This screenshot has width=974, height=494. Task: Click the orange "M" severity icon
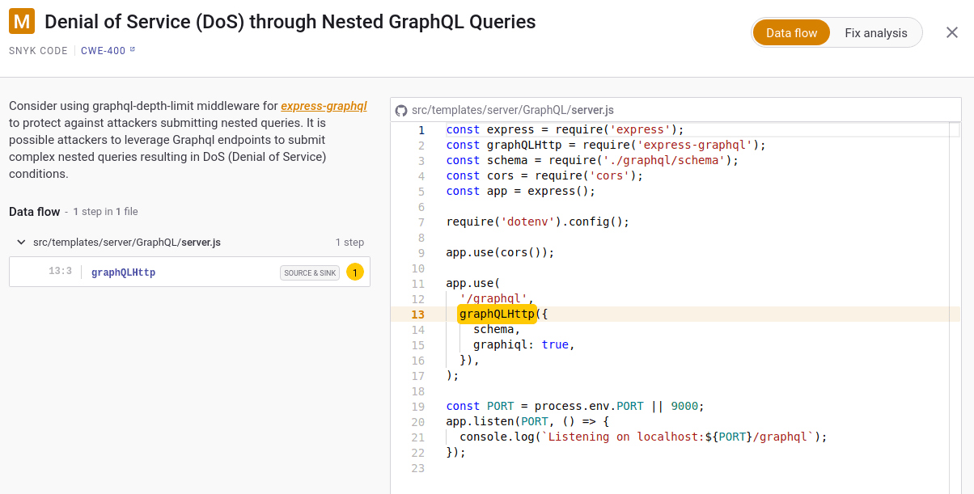click(x=20, y=21)
